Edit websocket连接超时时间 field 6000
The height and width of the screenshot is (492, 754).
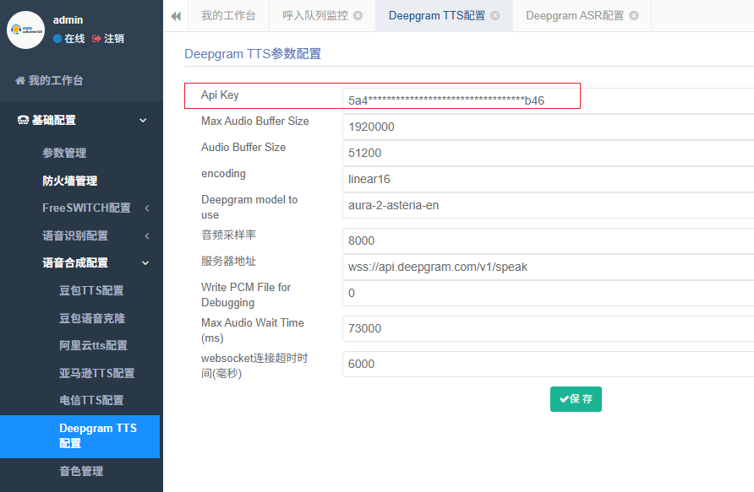pyautogui.click(x=549, y=365)
